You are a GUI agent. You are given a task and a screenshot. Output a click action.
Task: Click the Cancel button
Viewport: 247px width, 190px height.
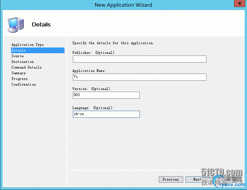(x=224, y=179)
